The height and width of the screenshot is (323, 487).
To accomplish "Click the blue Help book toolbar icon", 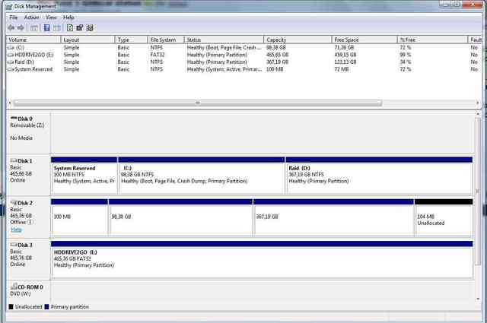I will point(47,27).
